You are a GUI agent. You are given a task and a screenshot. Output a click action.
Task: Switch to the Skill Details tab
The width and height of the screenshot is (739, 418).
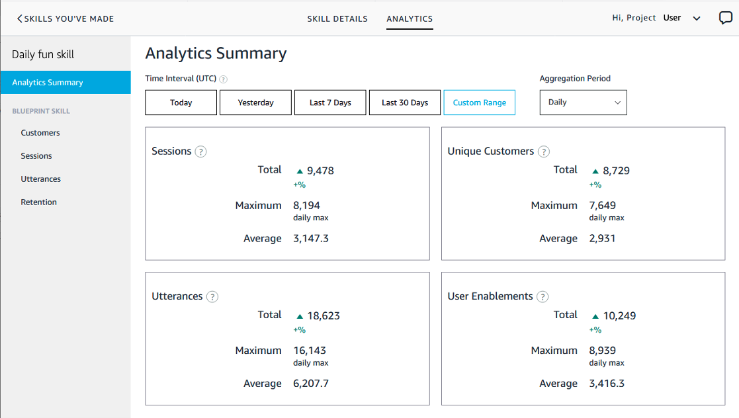pyautogui.click(x=337, y=19)
